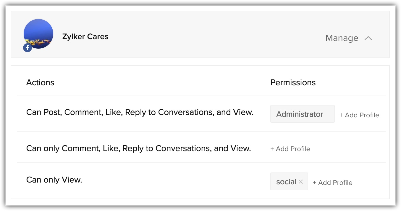
Task: Remove the social profile chip
Action: 301,182
